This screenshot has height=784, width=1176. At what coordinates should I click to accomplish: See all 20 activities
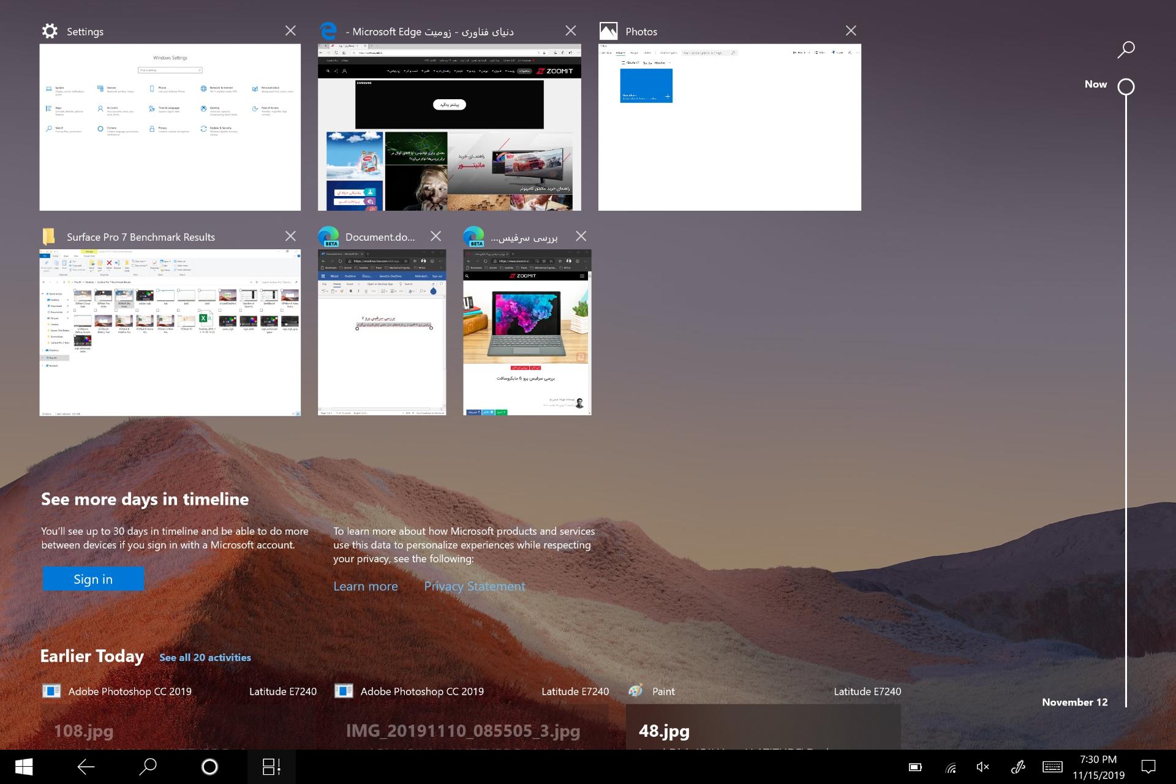coord(205,657)
